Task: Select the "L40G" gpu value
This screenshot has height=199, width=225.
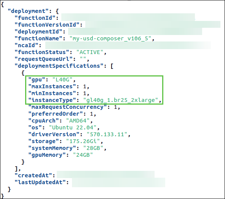Action: [x=62, y=80]
